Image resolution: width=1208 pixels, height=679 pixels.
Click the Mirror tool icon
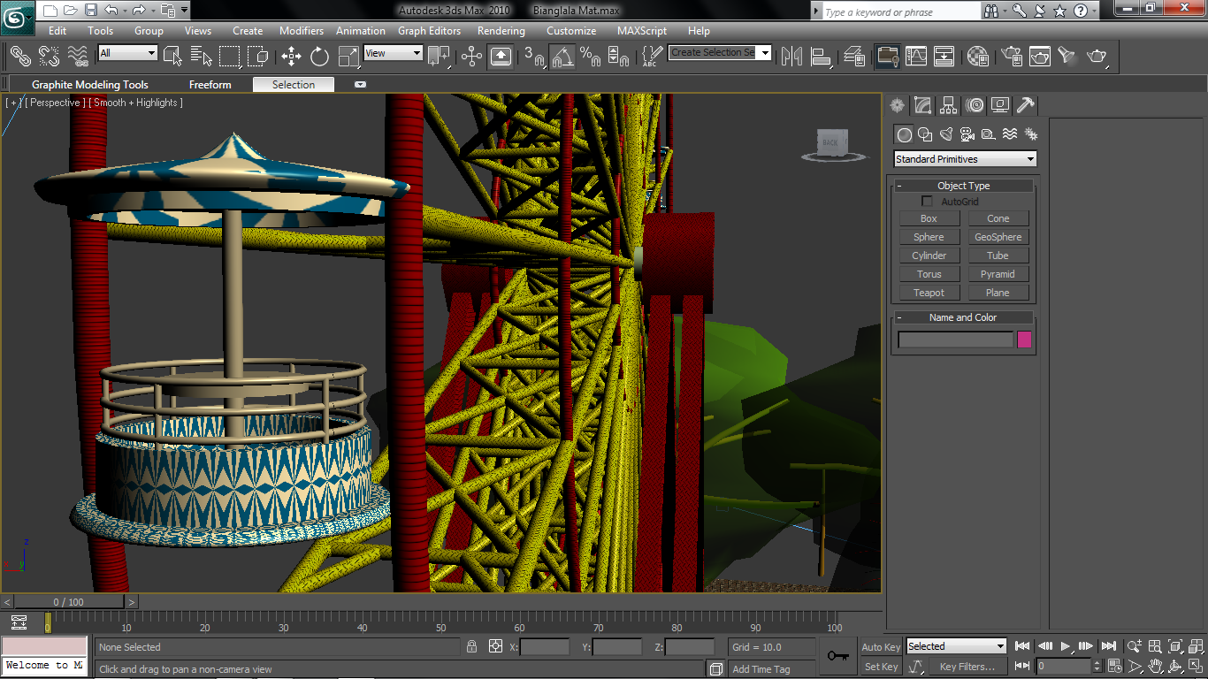(x=791, y=57)
